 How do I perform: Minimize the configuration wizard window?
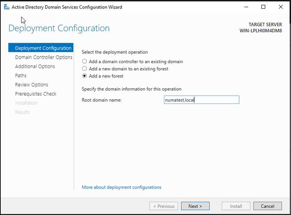(245, 7)
